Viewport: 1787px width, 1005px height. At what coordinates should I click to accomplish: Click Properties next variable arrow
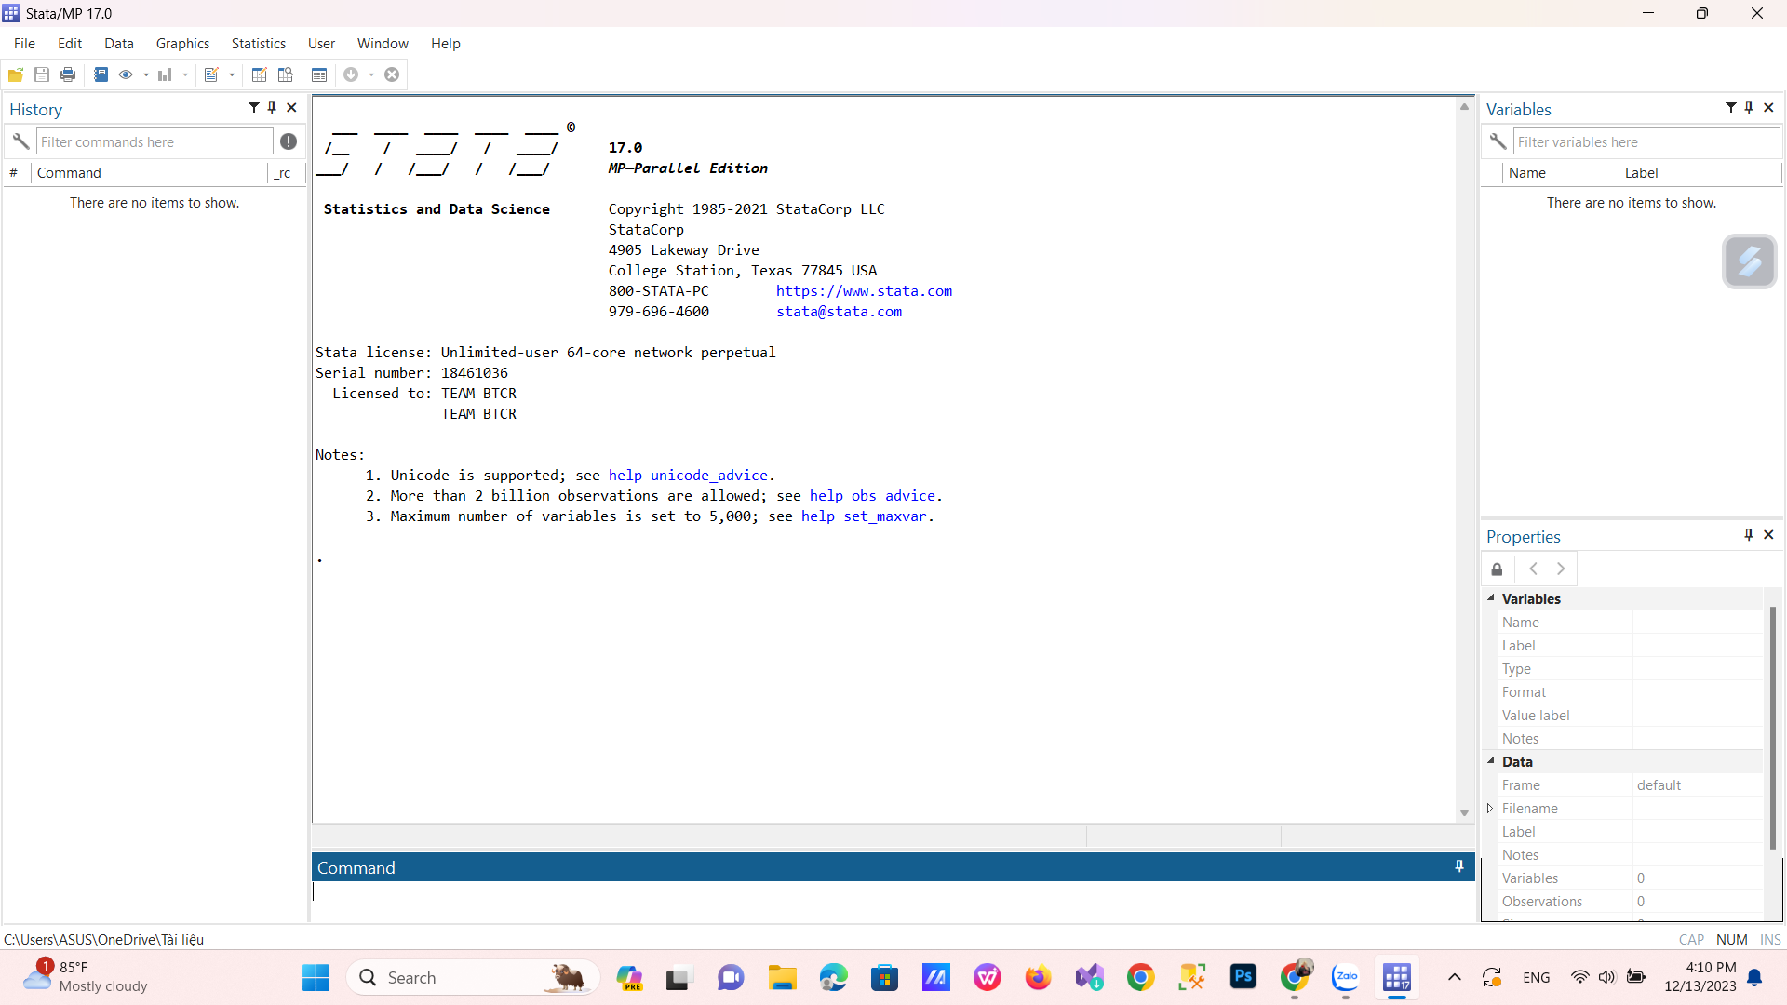click(x=1561, y=569)
